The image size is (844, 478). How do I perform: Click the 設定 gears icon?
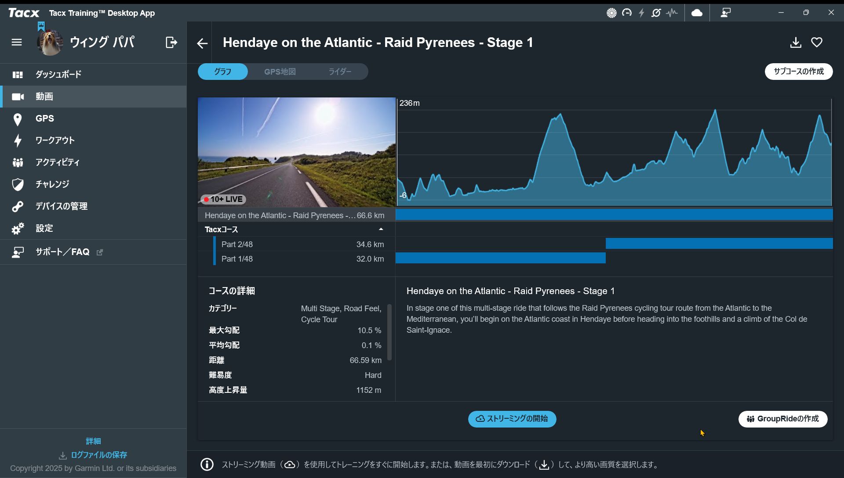18,228
